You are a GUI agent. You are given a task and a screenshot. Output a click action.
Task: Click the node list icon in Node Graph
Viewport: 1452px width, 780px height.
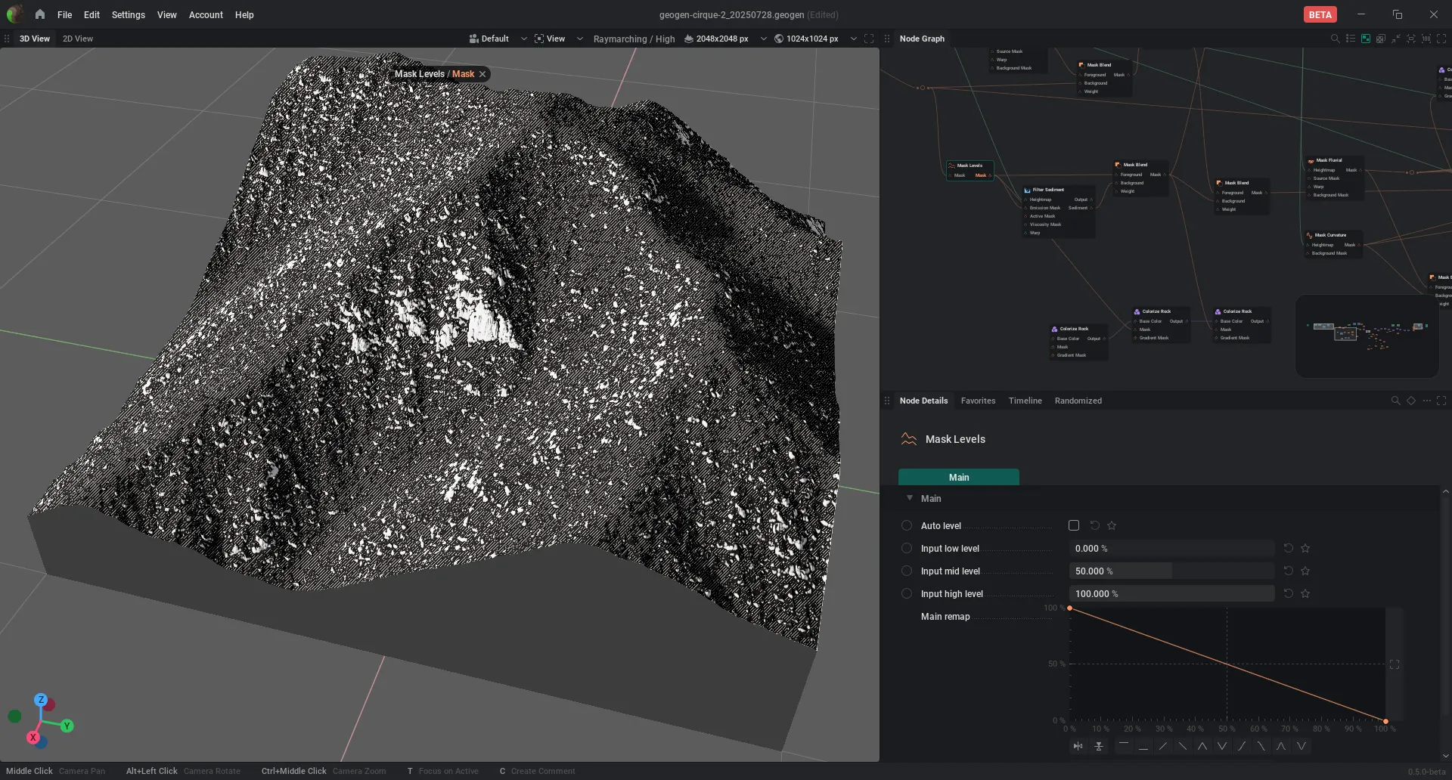[1350, 39]
